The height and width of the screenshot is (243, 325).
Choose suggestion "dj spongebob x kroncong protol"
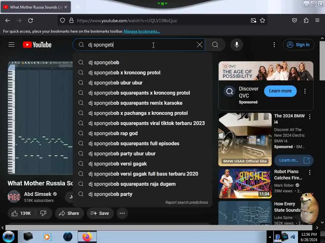(143, 72)
